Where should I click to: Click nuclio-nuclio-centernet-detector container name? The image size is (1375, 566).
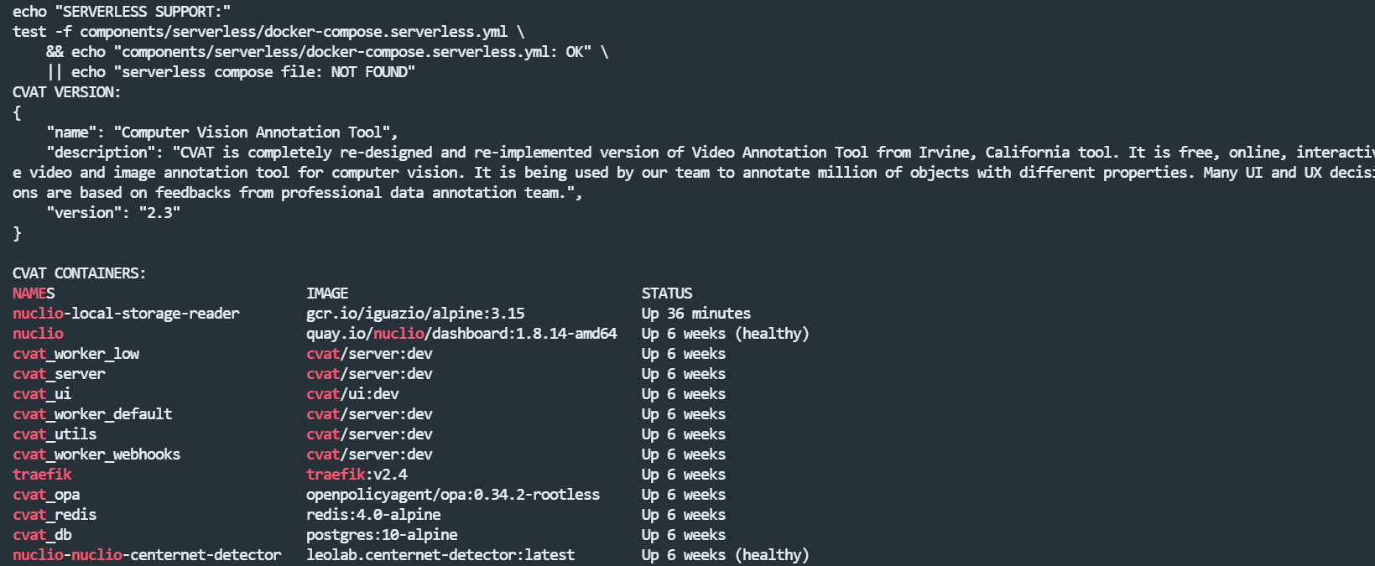pos(147,555)
